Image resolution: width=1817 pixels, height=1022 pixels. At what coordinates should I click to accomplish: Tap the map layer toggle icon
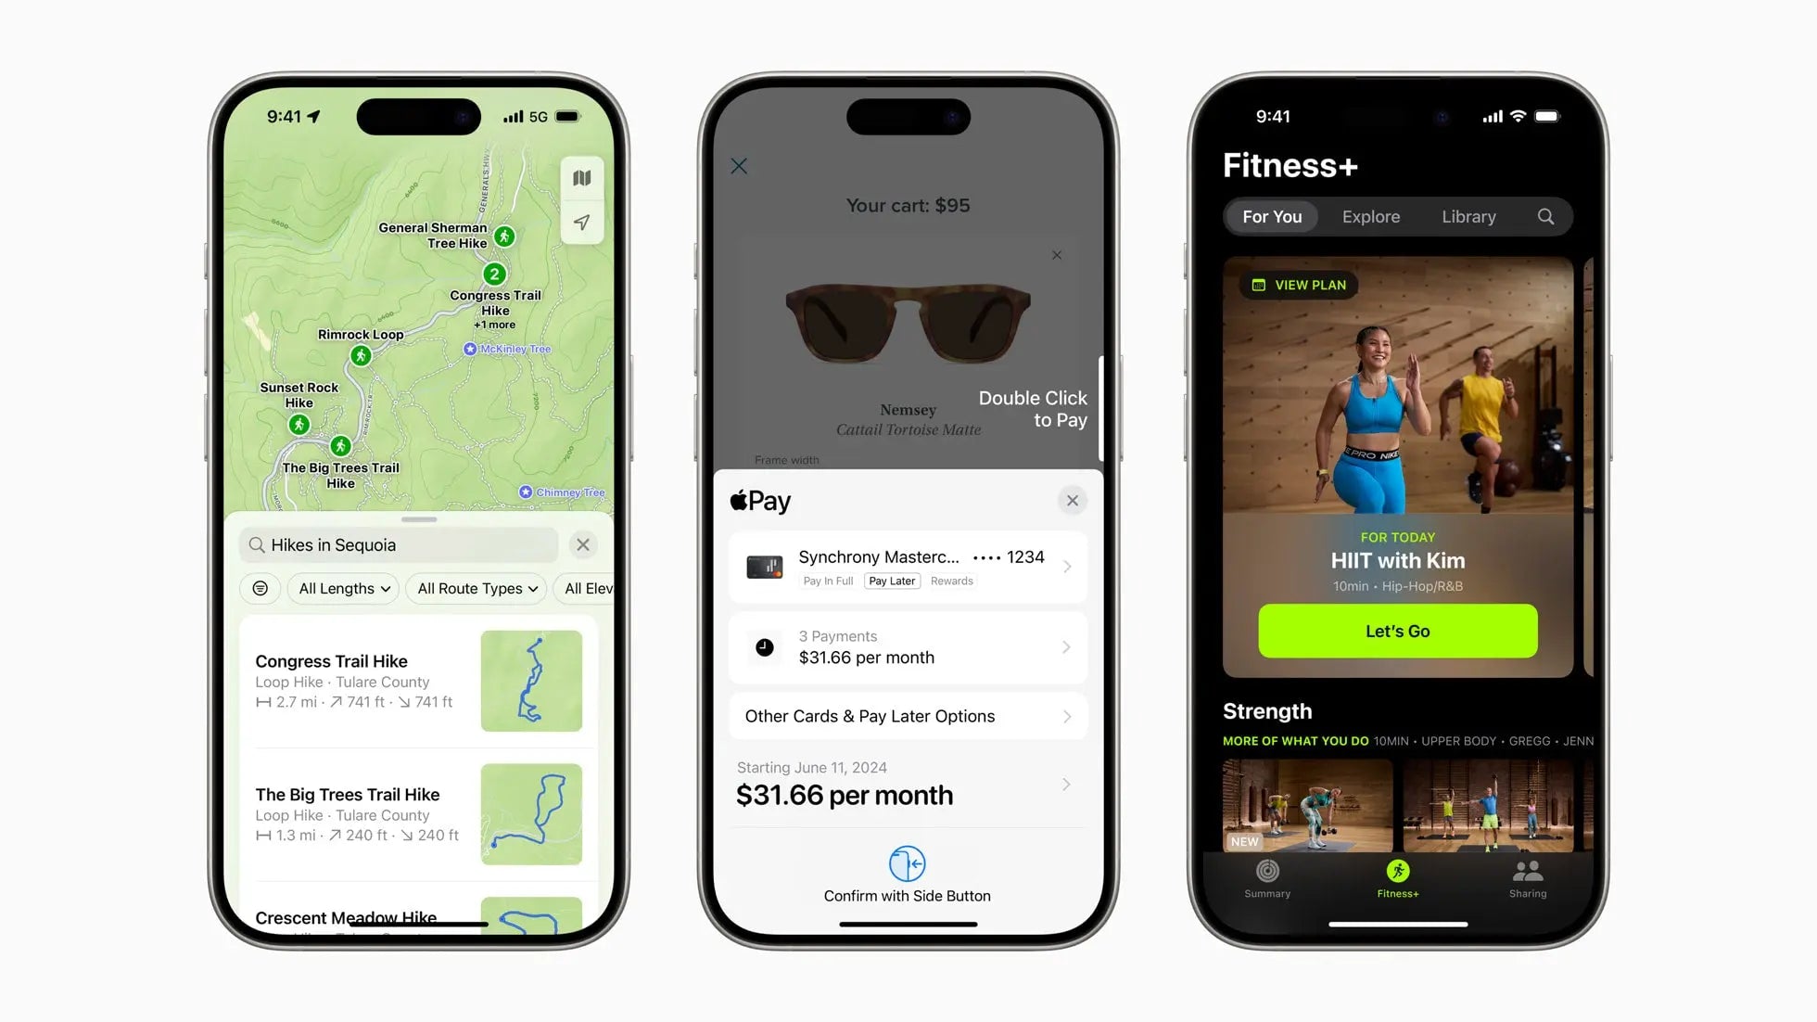(x=580, y=176)
